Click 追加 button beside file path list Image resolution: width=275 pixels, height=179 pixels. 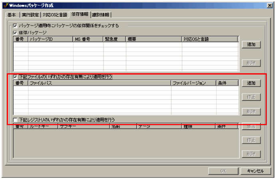[x=251, y=83]
